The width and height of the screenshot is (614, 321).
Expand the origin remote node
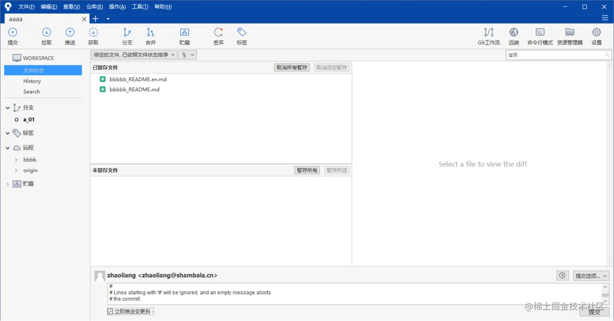pyautogui.click(x=16, y=170)
